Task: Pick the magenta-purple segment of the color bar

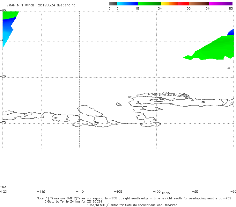Action: click(x=221, y=4)
